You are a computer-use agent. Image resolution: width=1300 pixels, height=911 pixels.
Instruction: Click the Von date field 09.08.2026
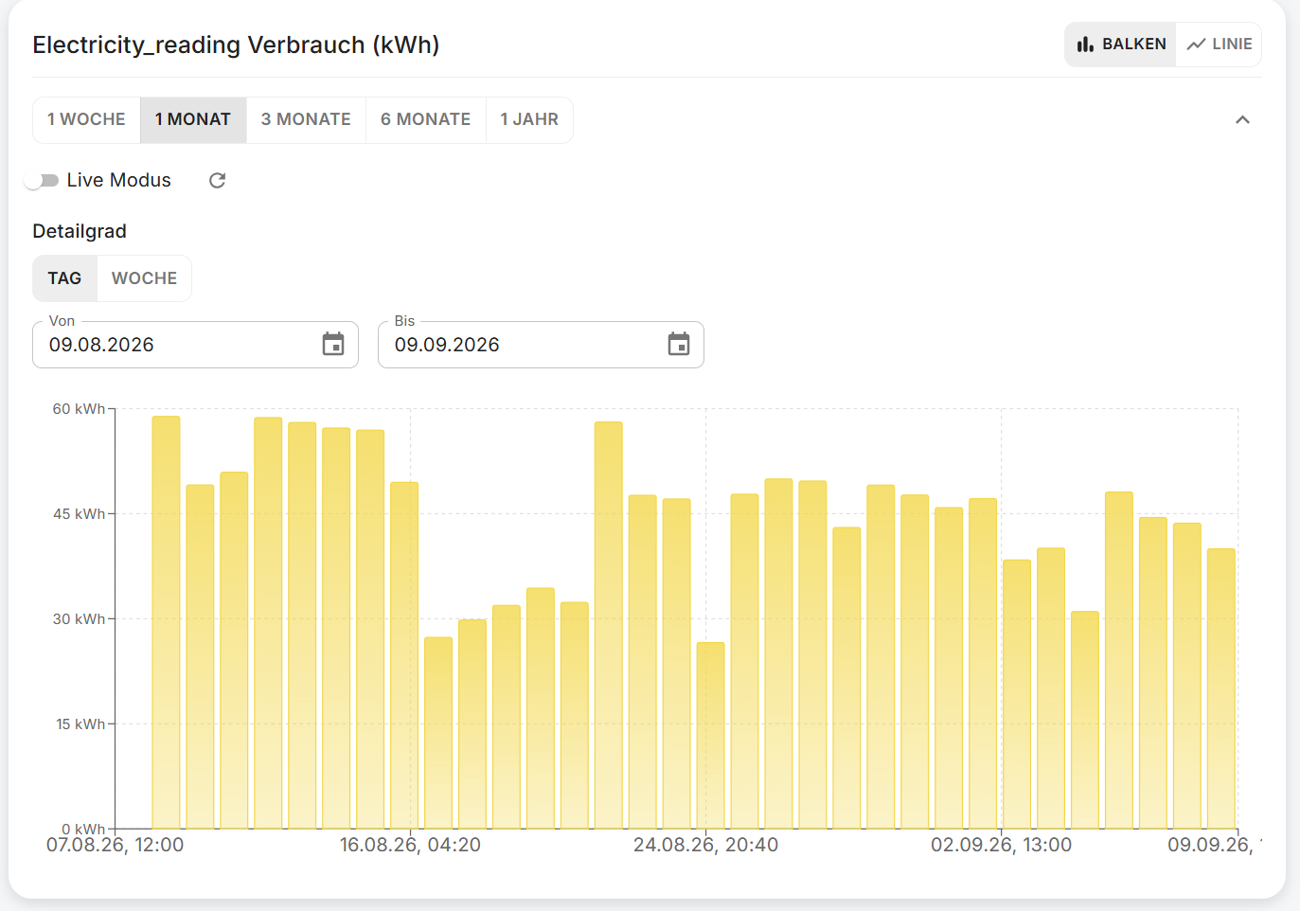pos(195,345)
